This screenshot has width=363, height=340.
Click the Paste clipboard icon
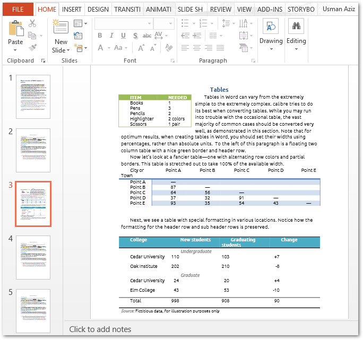(x=15, y=27)
